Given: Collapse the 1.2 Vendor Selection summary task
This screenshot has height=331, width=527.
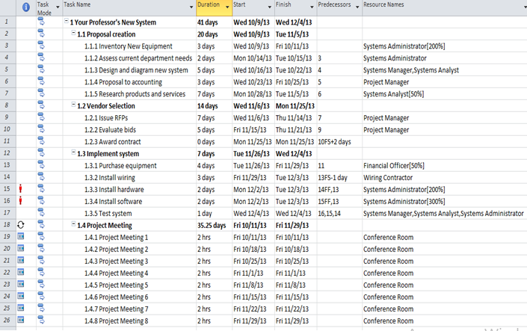Looking at the screenshot, I should pyautogui.click(x=73, y=105).
